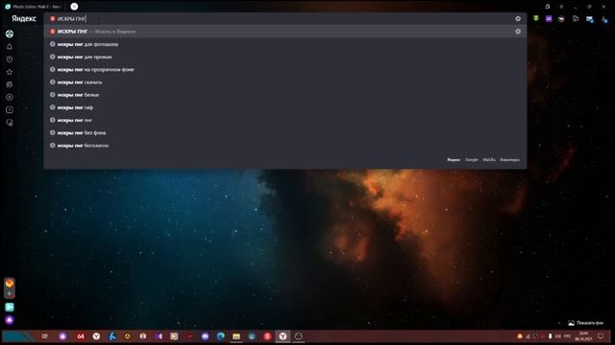
Task: Open bookmarks star icon in sidebar
Action: pos(10,72)
